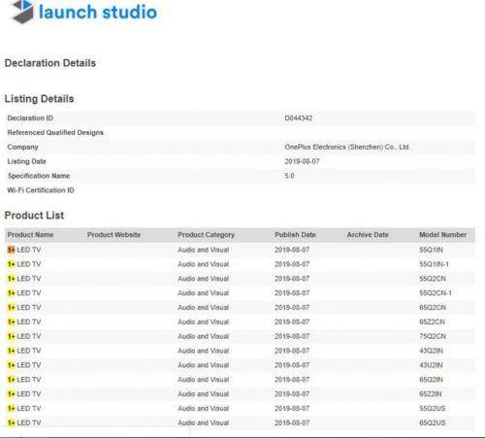Click the 1+ icon beside model 55Q1IN
Viewport: 485px width, 438px height.
[x=12, y=250]
